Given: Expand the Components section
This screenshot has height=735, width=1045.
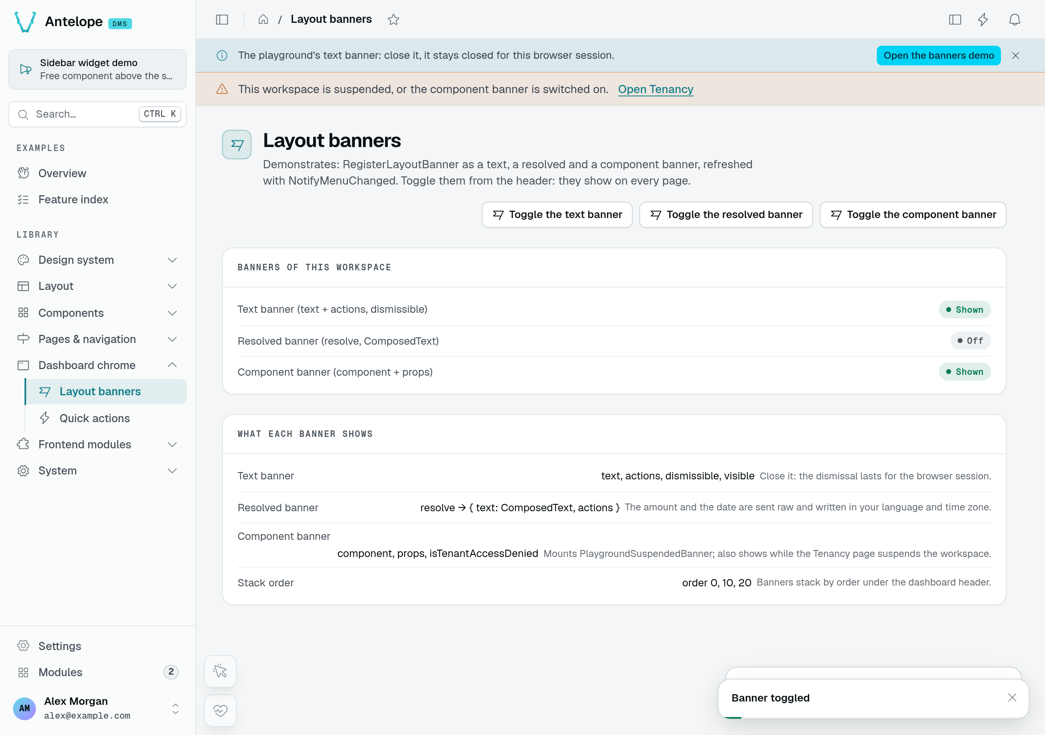Looking at the screenshot, I should [x=98, y=313].
